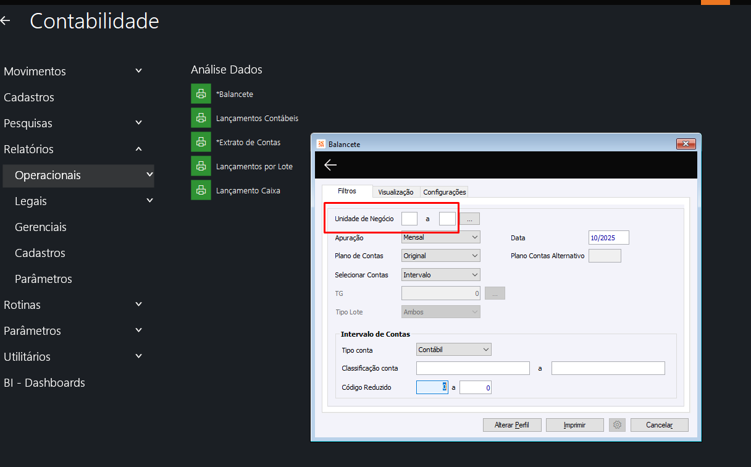Click the printer icon beside Lançamentos Contábeis
This screenshot has width=751, height=467.
(201, 118)
